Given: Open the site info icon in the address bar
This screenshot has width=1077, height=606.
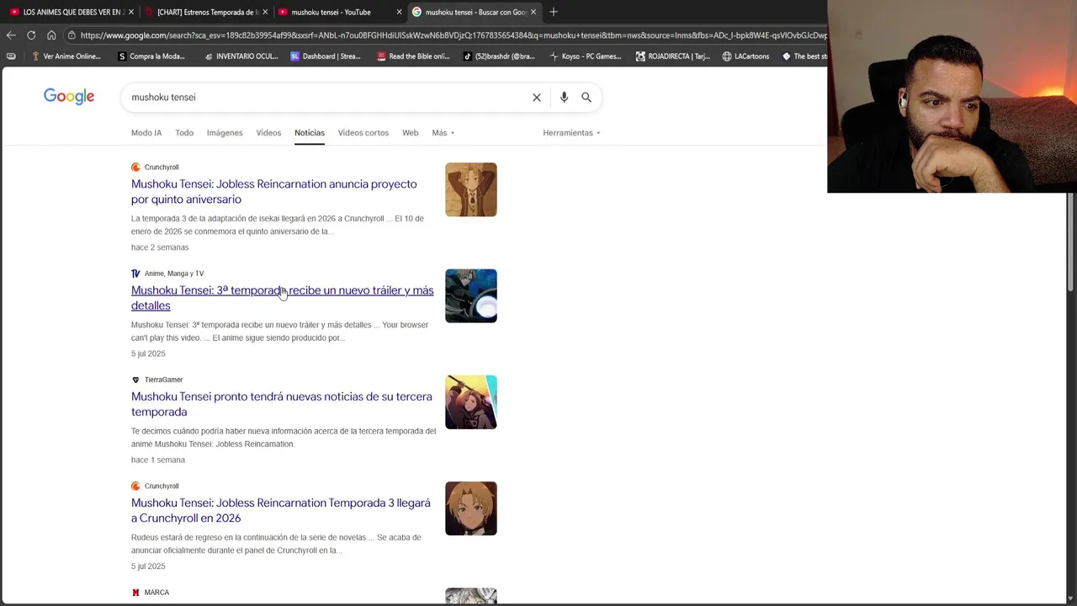Looking at the screenshot, I should pyautogui.click(x=72, y=35).
